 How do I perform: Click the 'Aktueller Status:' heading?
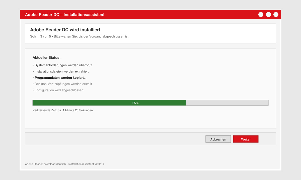coord(46,57)
